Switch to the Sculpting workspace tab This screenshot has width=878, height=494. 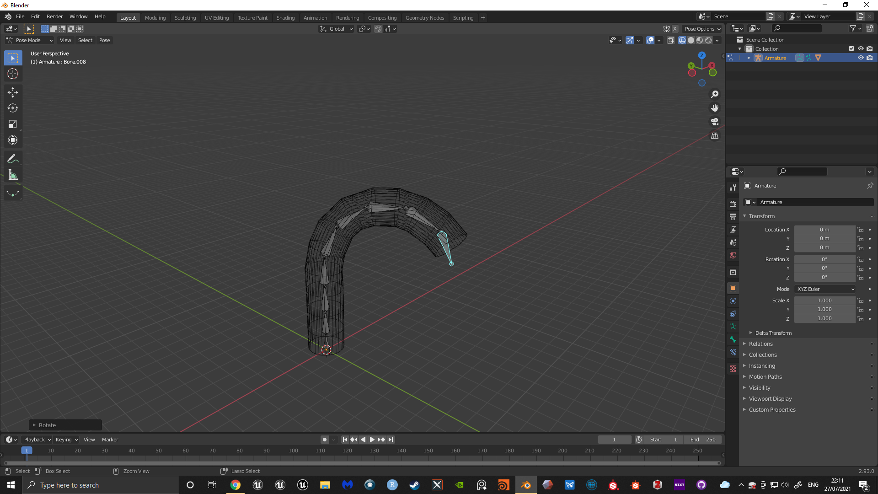point(185,17)
